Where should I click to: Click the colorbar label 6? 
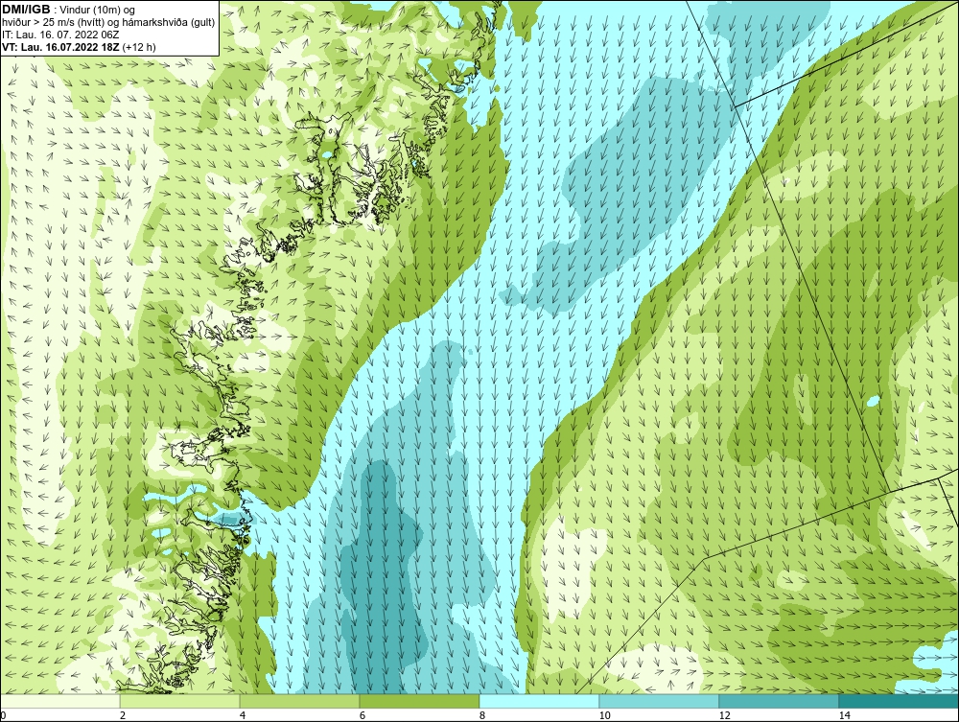pos(363,716)
